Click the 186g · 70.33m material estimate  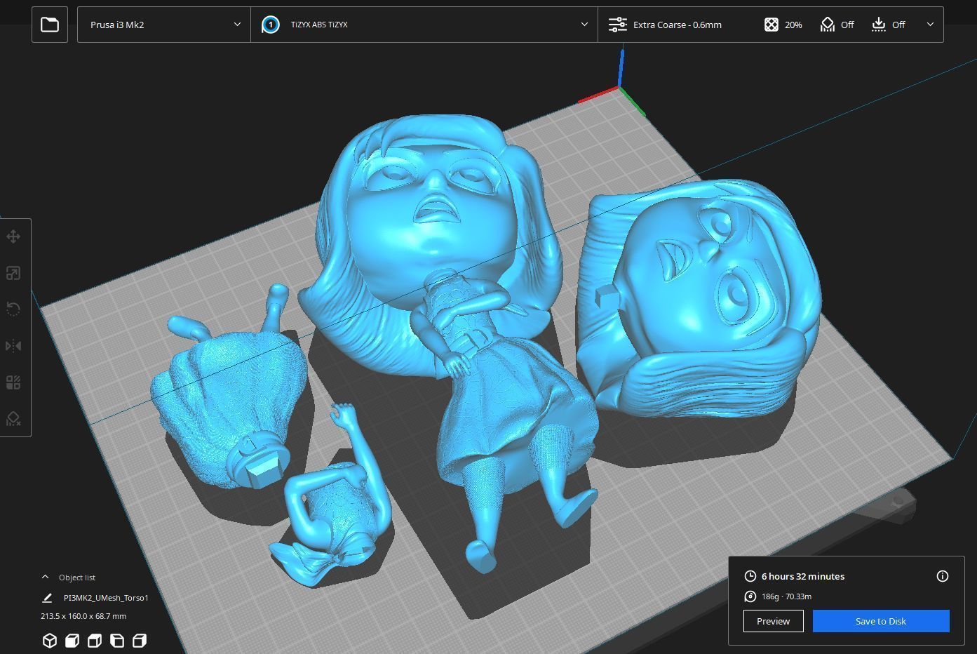point(786,596)
